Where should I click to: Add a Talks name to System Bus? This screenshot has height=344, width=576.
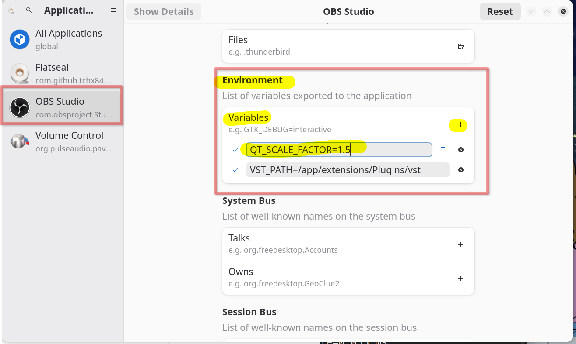[460, 245]
